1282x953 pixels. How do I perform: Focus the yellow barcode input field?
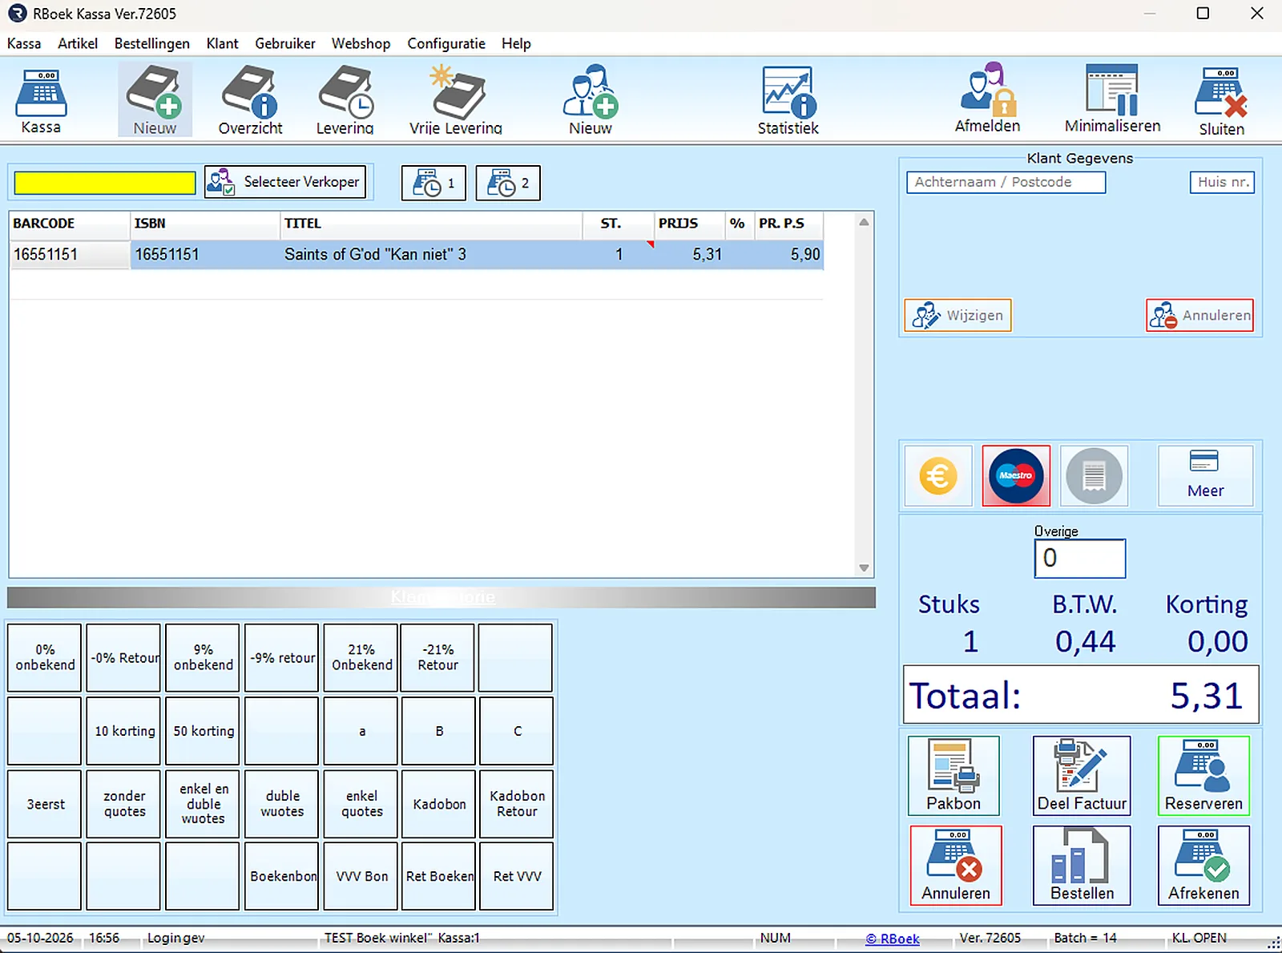[x=105, y=183]
